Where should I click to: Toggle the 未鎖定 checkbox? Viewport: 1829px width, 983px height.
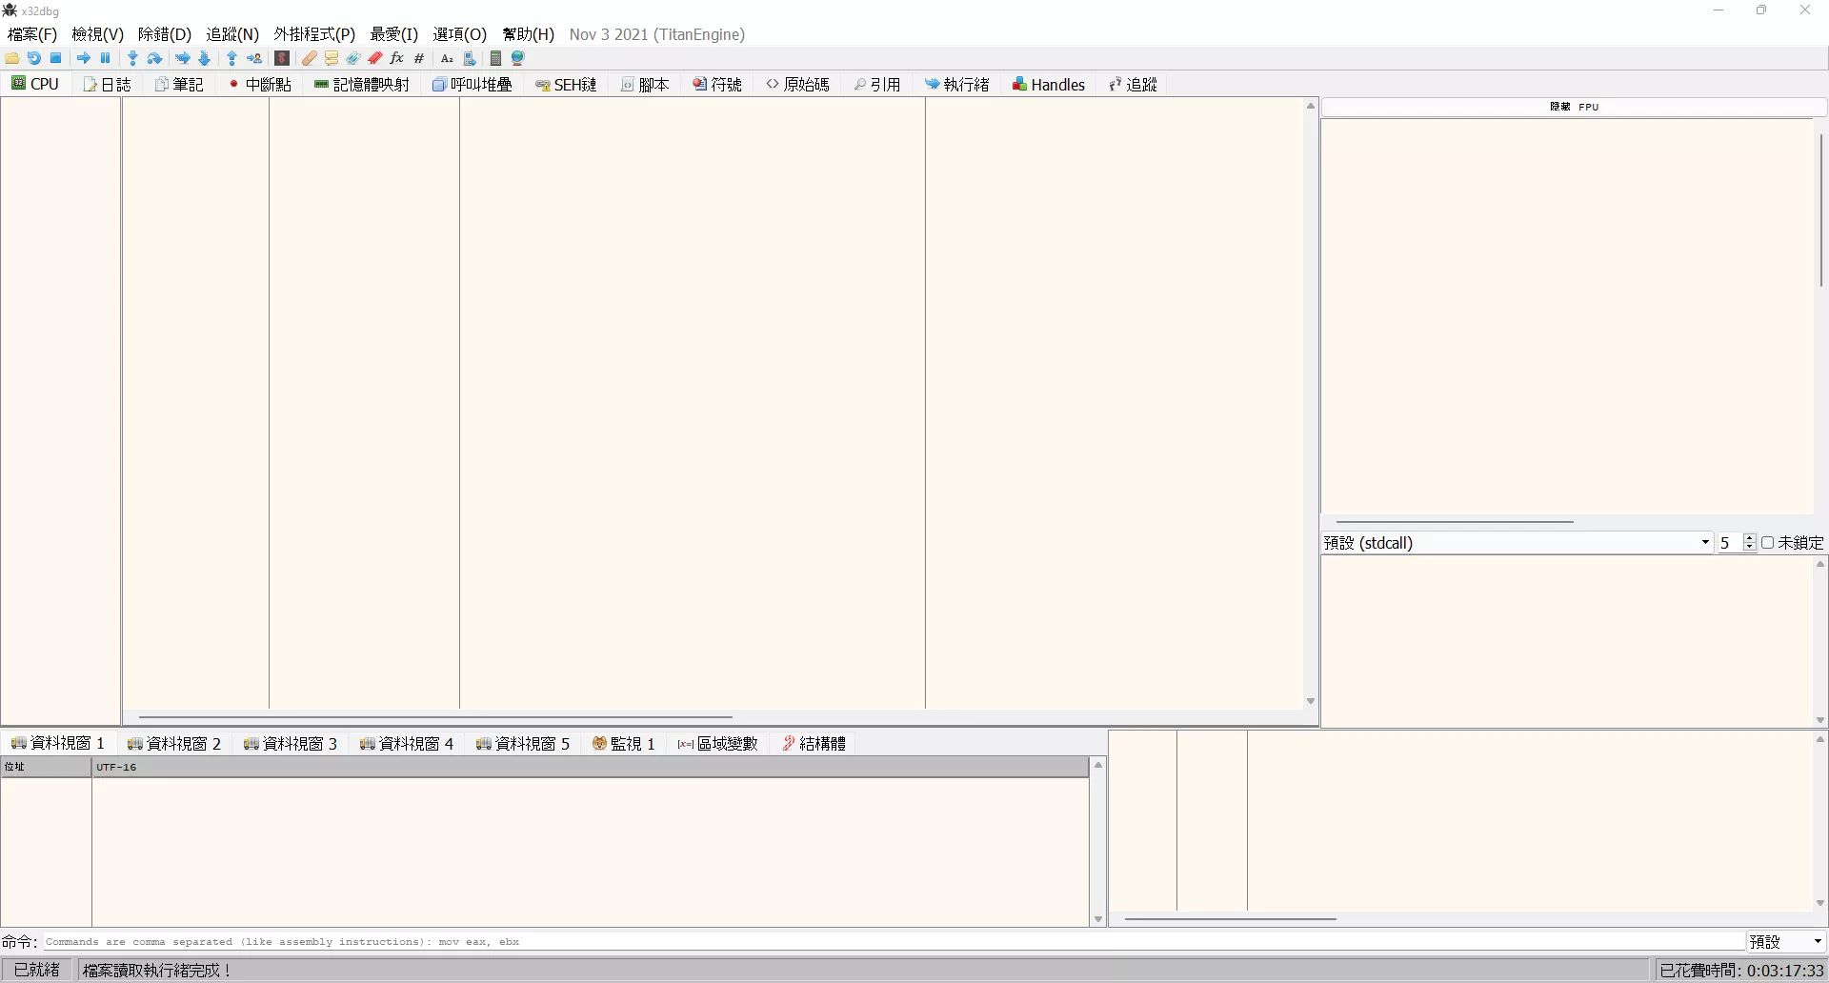[1770, 542]
